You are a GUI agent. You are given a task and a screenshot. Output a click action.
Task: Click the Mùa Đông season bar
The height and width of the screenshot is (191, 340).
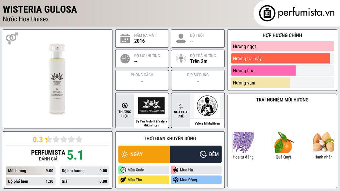click(x=196, y=180)
